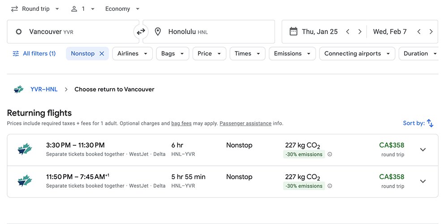The image size is (448, 224).
Task: Move return date one day later
Action: coord(431,32)
